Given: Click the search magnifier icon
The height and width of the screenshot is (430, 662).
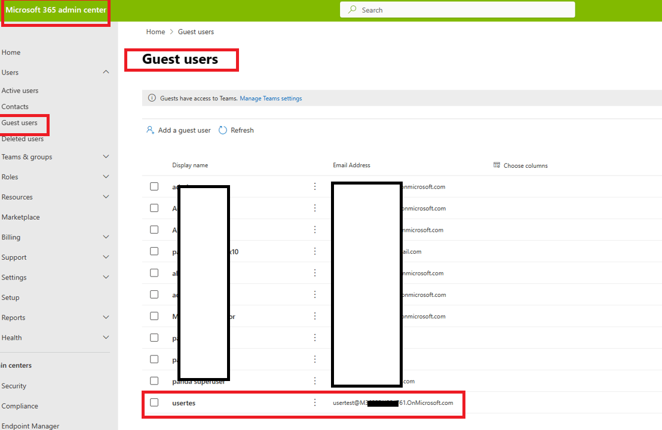Looking at the screenshot, I should [x=352, y=10].
